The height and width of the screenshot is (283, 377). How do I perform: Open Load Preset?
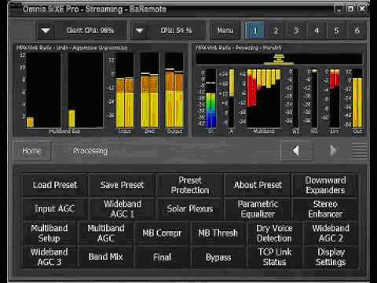(x=55, y=185)
